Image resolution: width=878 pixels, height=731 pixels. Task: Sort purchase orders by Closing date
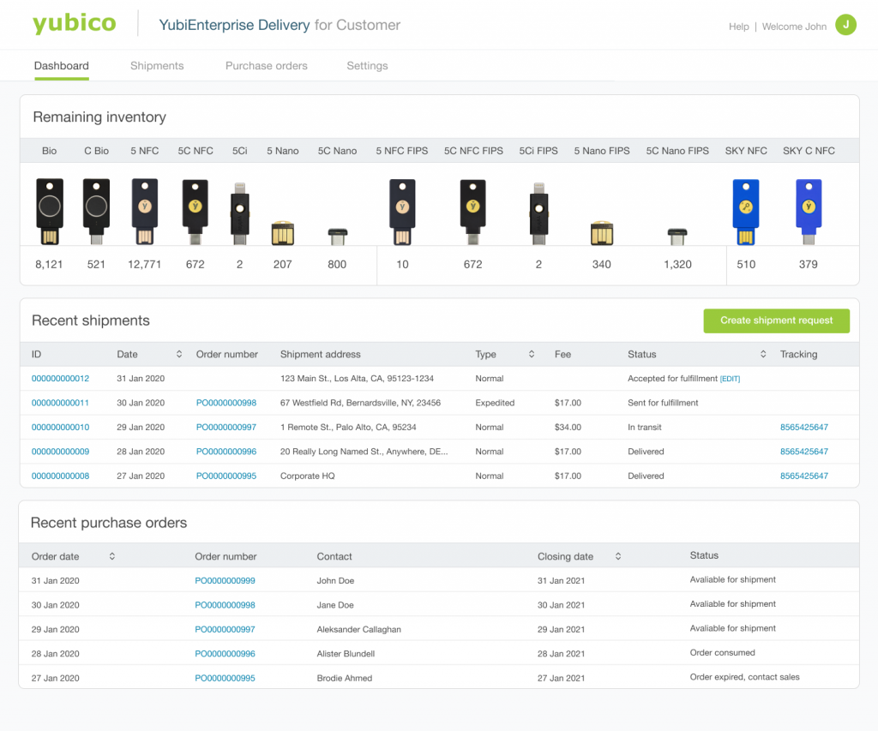coord(618,556)
